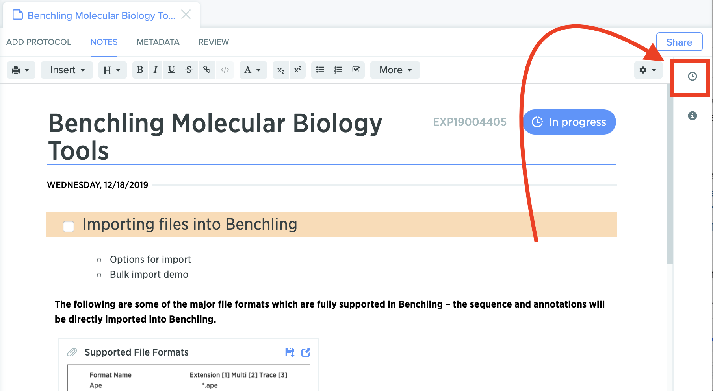Apply italic formatting

point(156,70)
